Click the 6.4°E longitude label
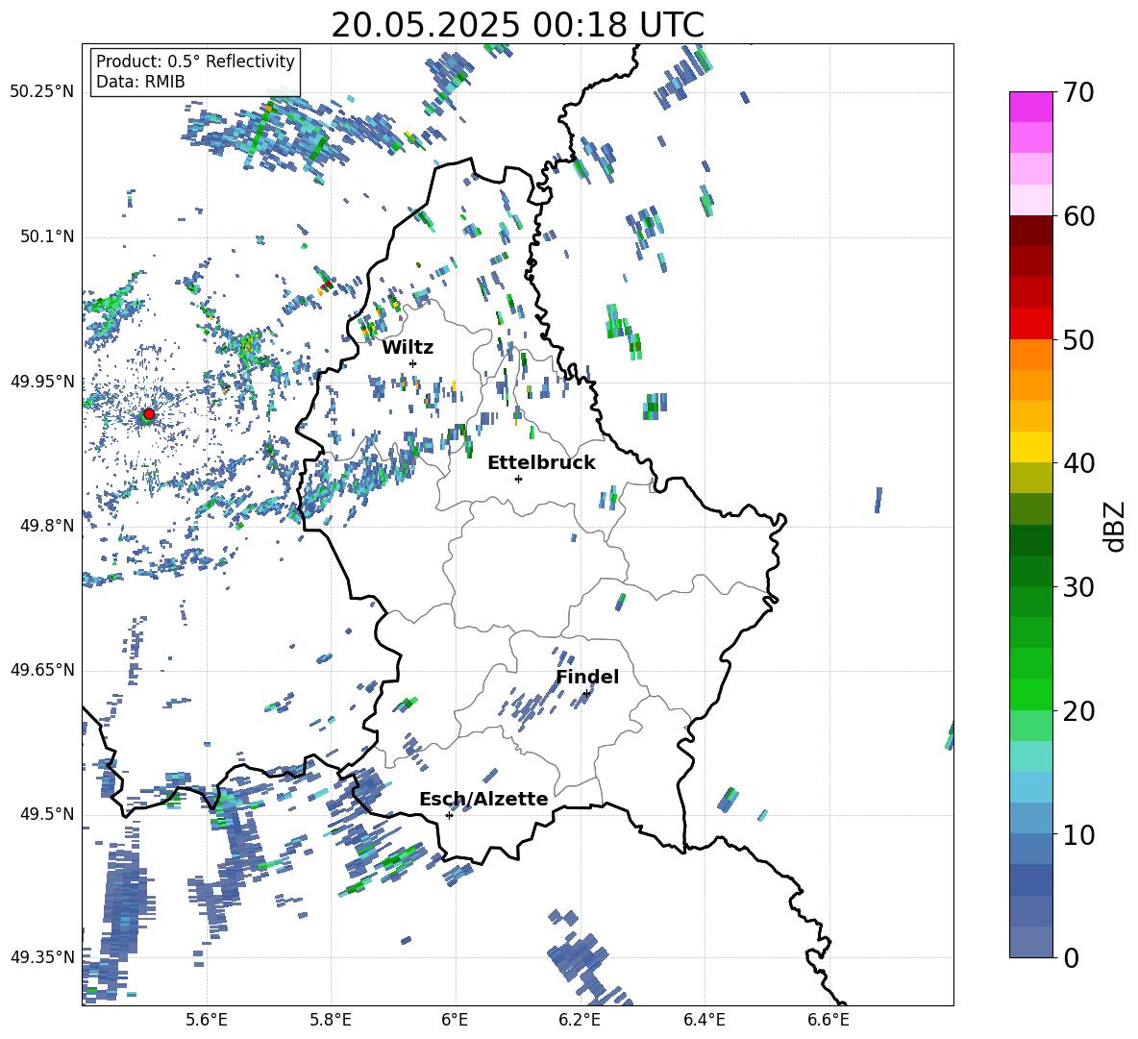 click(x=704, y=1021)
